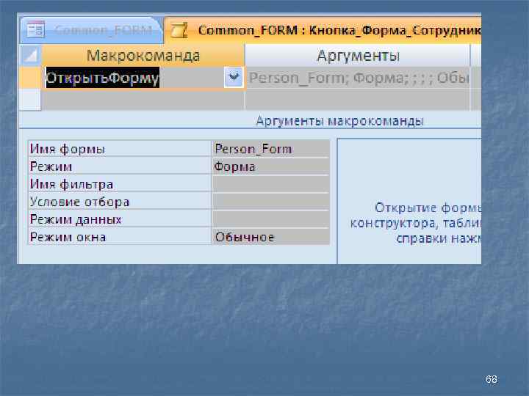Click the Режим окна value Обычное
The image size is (529, 396).
point(271,237)
